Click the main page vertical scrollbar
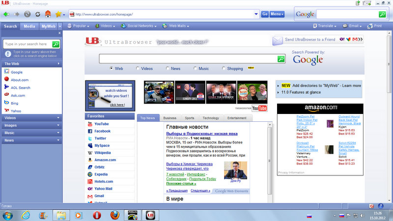Screen dimensions: 393x221 (x=389, y=64)
